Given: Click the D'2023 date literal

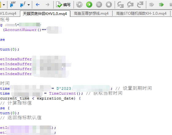Looking at the screenshot, I should [64, 88].
